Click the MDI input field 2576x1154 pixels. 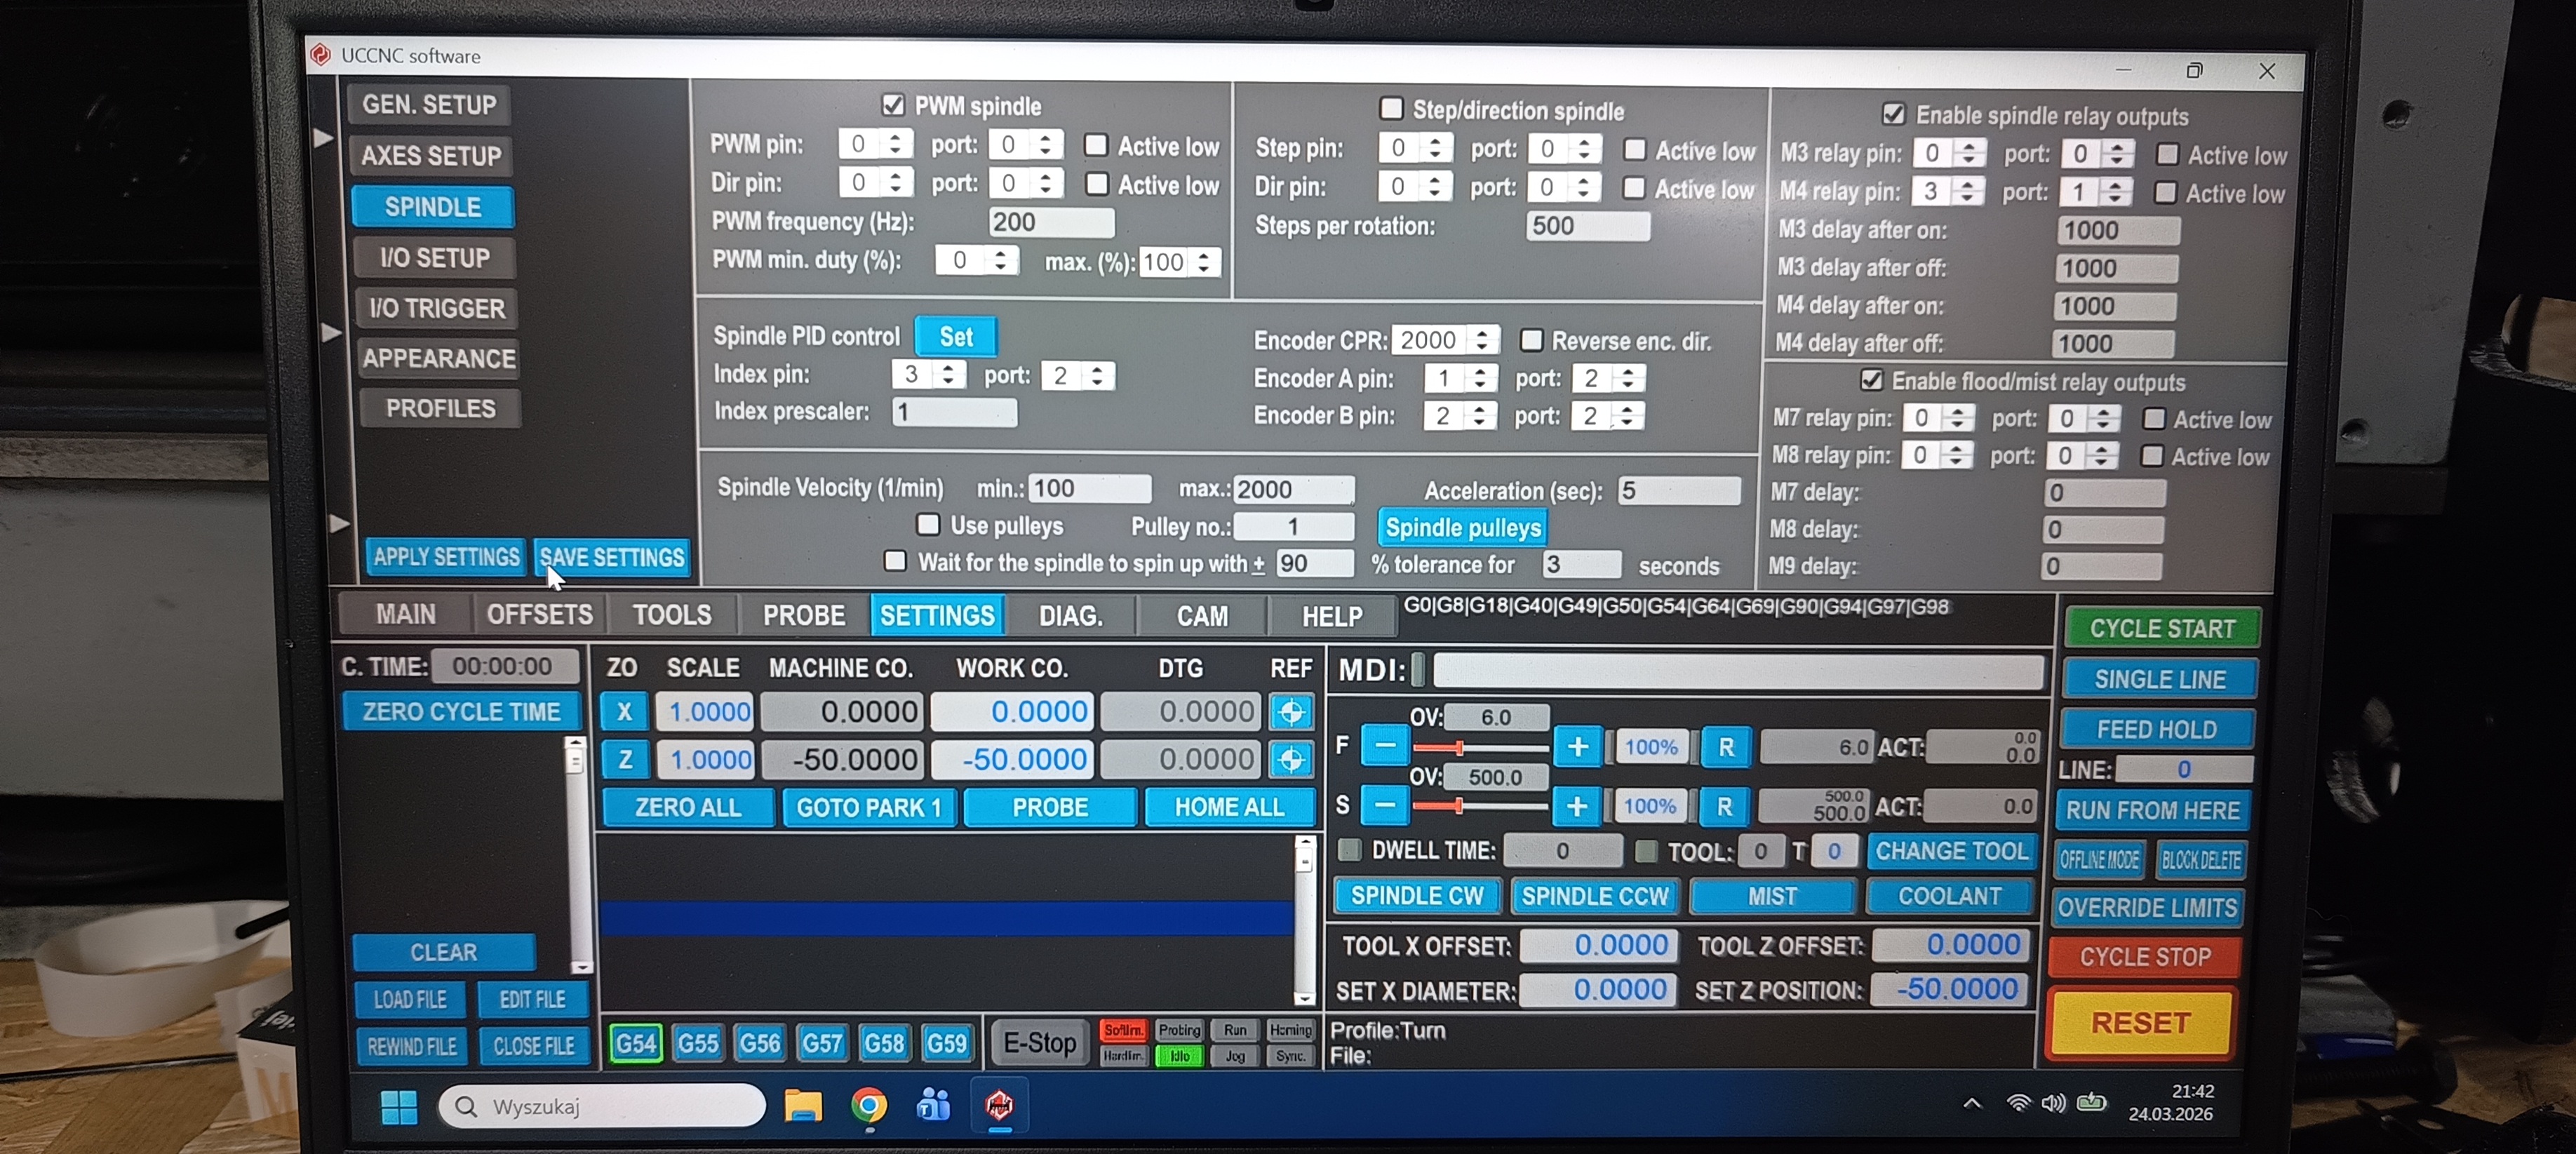[1738, 671]
